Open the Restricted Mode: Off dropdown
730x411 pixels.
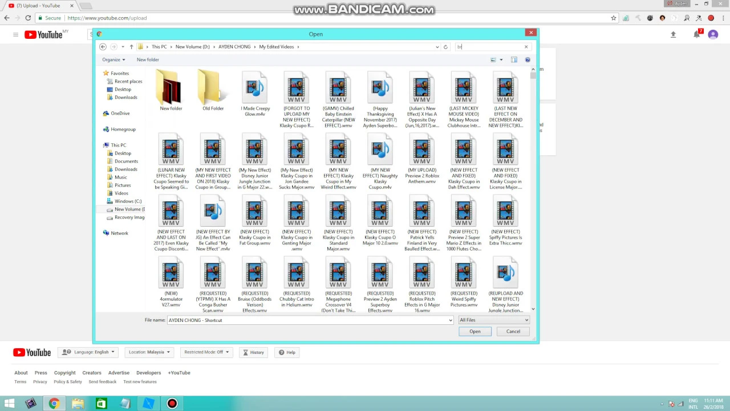(206, 352)
